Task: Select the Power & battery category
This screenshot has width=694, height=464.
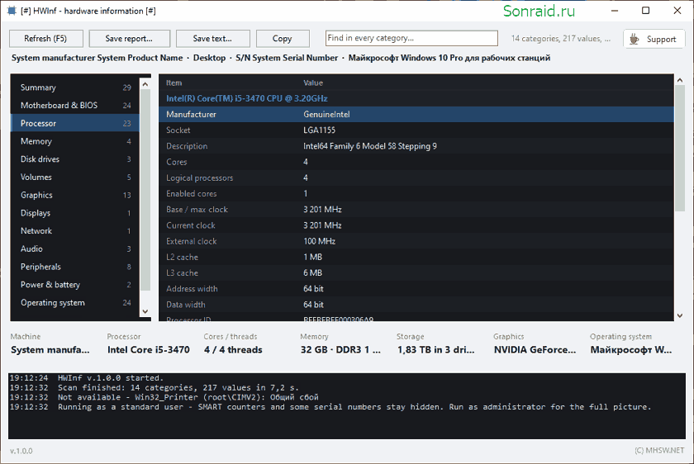Action: coord(75,284)
